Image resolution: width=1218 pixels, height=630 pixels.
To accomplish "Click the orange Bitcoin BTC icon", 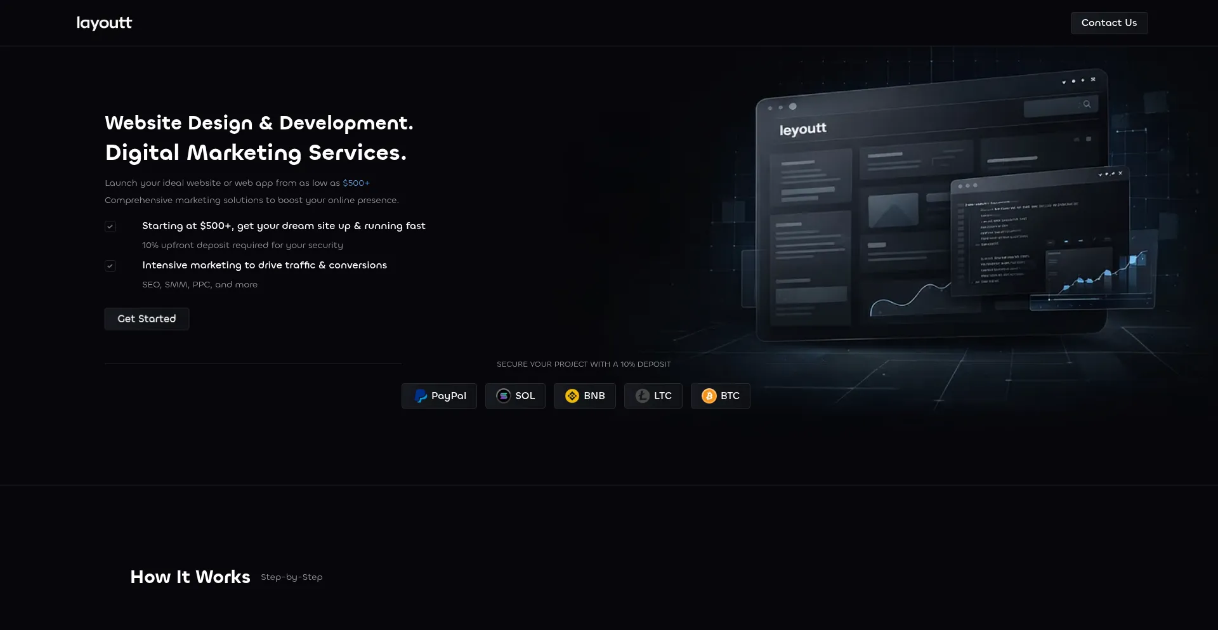I will pyautogui.click(x=709, y=396).
